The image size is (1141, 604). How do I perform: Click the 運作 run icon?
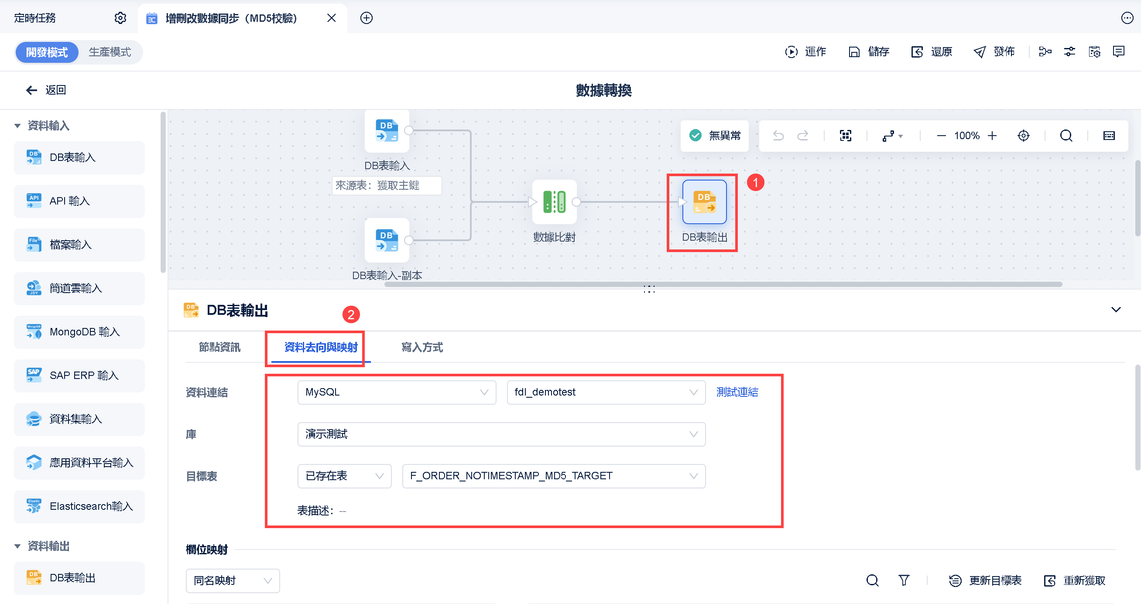point(791,52)
